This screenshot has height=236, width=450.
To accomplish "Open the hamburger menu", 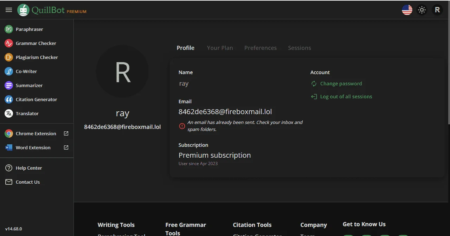I will [x=9, y=10].
